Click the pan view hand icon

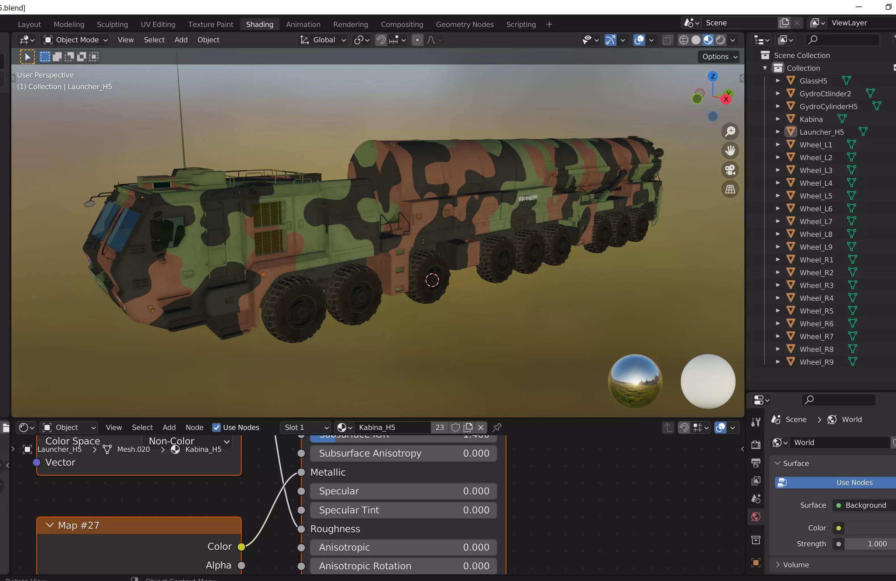[730, 151]
